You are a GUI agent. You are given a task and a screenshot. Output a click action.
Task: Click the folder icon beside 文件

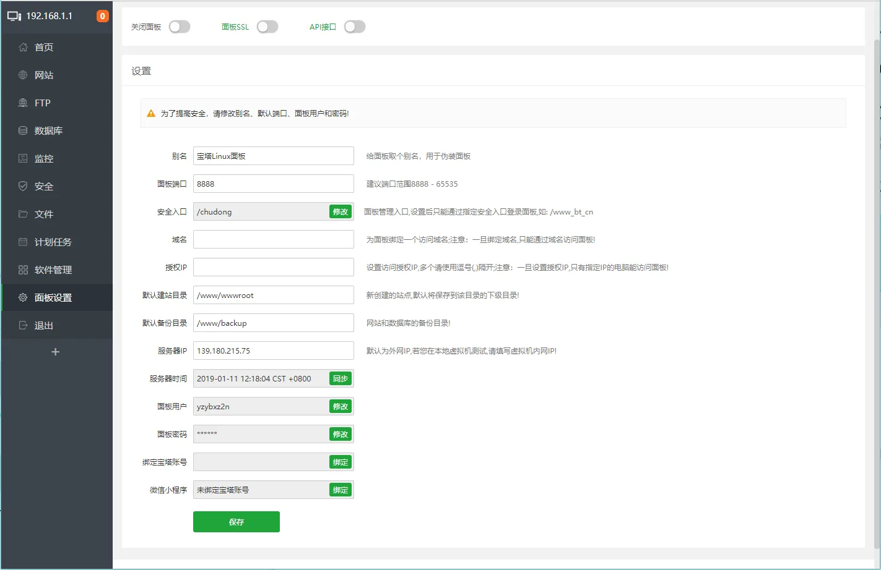click(23, 214)
